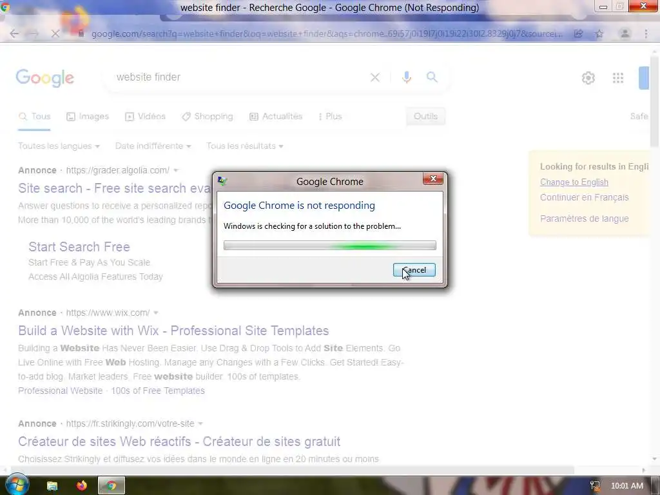Switch to Actualités tab
The image size is (660, 495).
[276, 117]
